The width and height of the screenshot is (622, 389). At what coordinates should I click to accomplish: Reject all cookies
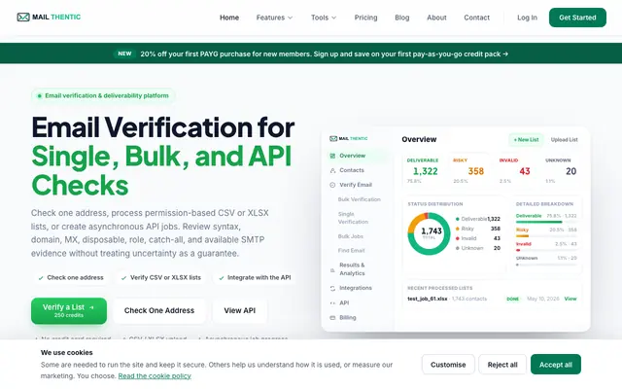pyautogui.click(x=502, y=365)
